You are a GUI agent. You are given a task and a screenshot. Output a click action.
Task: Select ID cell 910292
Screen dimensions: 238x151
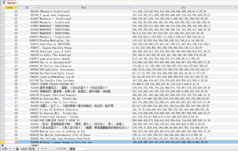pyautogui.click(x=28, y=106)
